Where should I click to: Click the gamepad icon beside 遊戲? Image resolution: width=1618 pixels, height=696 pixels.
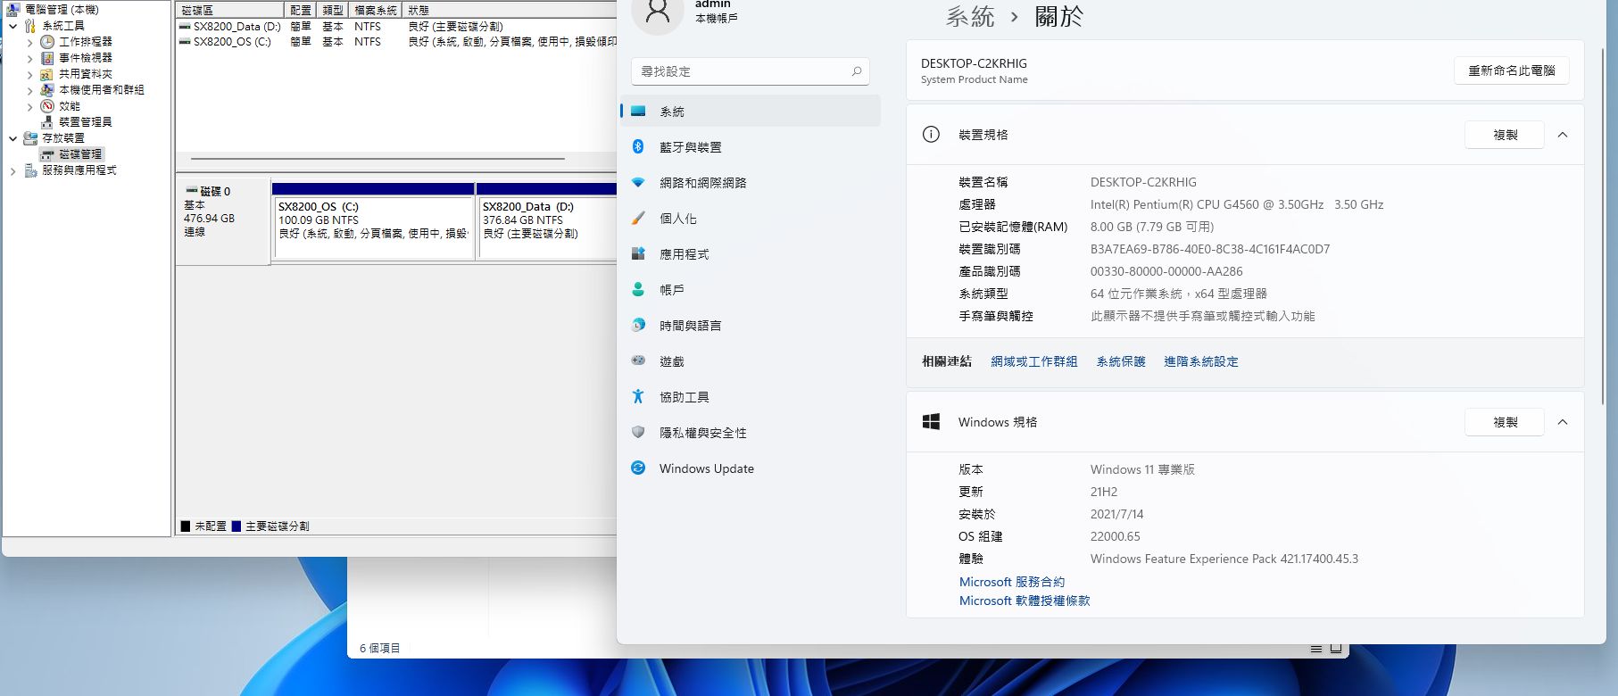click(638, 360)
